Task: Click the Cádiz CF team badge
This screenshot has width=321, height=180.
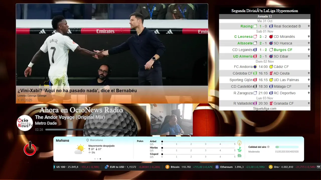Action: tap(271, 67)
